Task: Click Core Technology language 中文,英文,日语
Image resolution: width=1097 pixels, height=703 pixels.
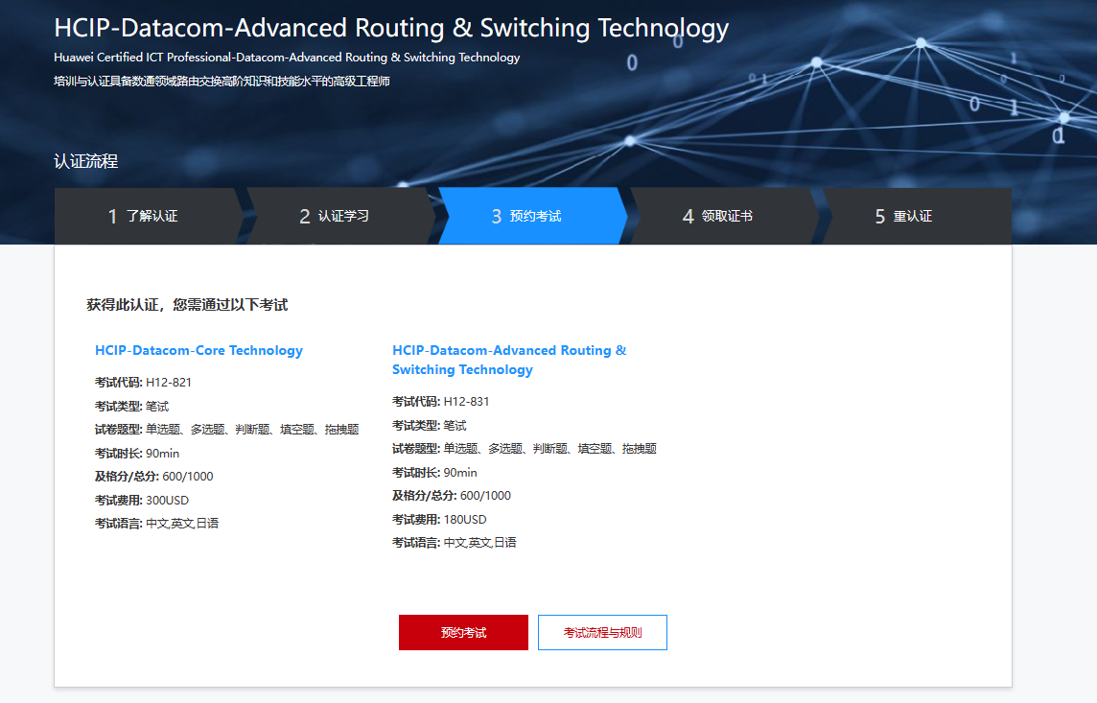Action: click(x=182, y=524)
